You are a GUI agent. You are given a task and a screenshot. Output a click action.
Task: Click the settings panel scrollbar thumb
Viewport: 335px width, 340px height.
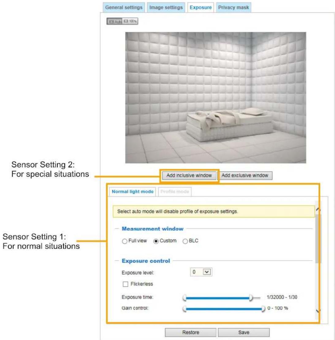tap(318, 238)
